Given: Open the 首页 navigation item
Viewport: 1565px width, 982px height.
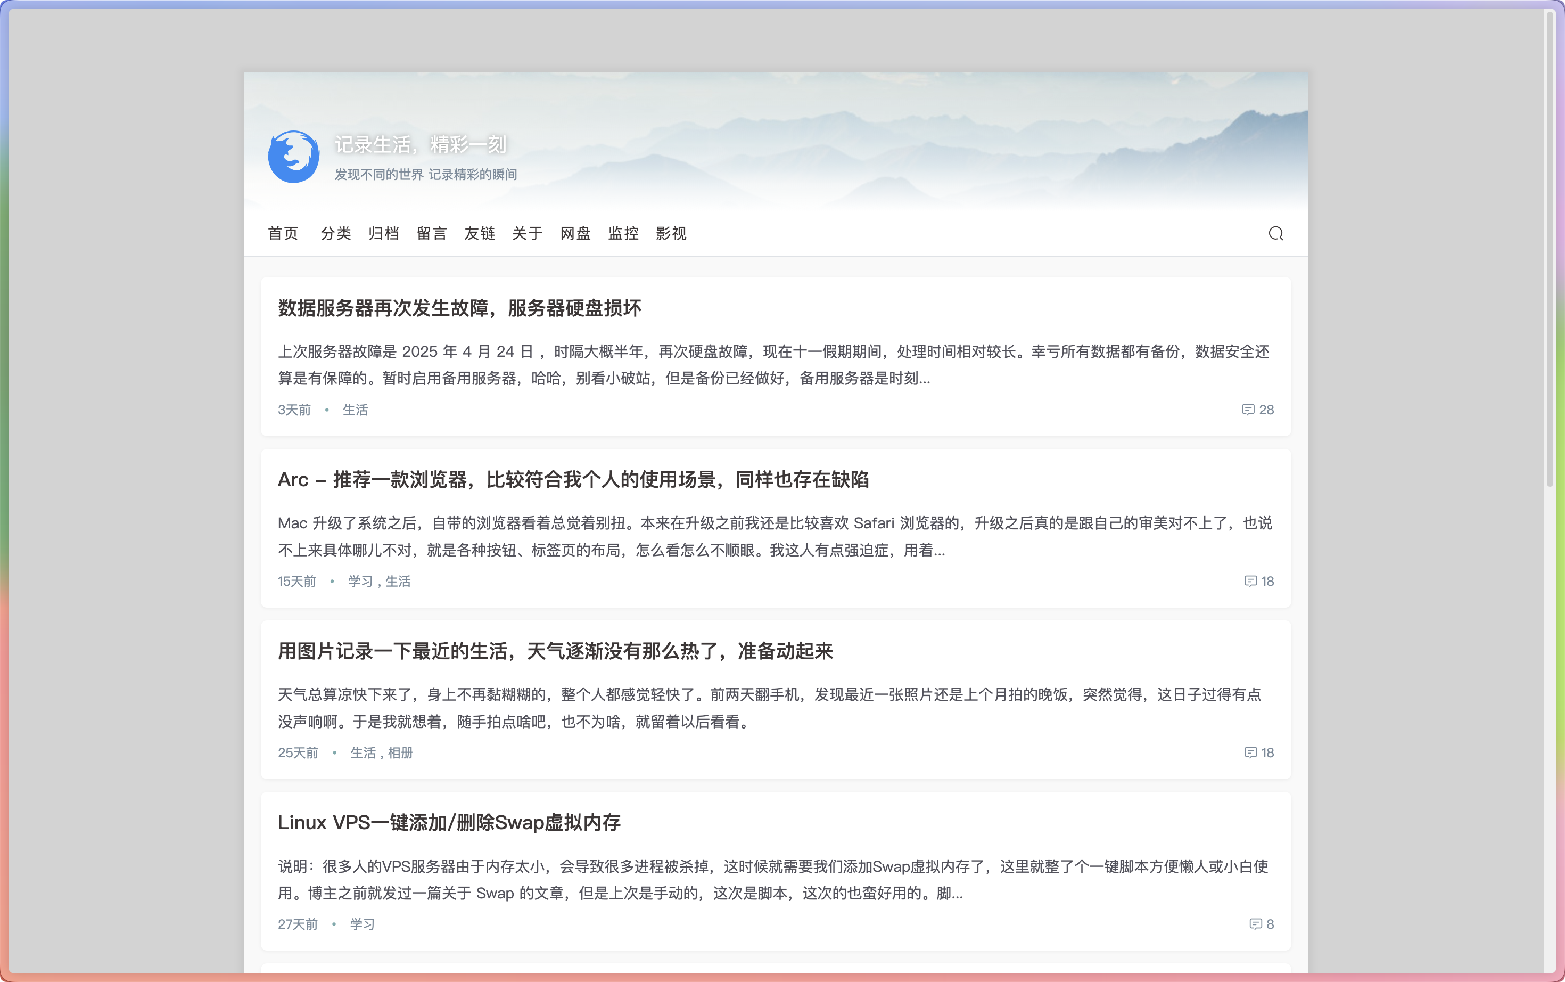Looking at the screenshot, I should pyautogui.click(x=283, y=233).
